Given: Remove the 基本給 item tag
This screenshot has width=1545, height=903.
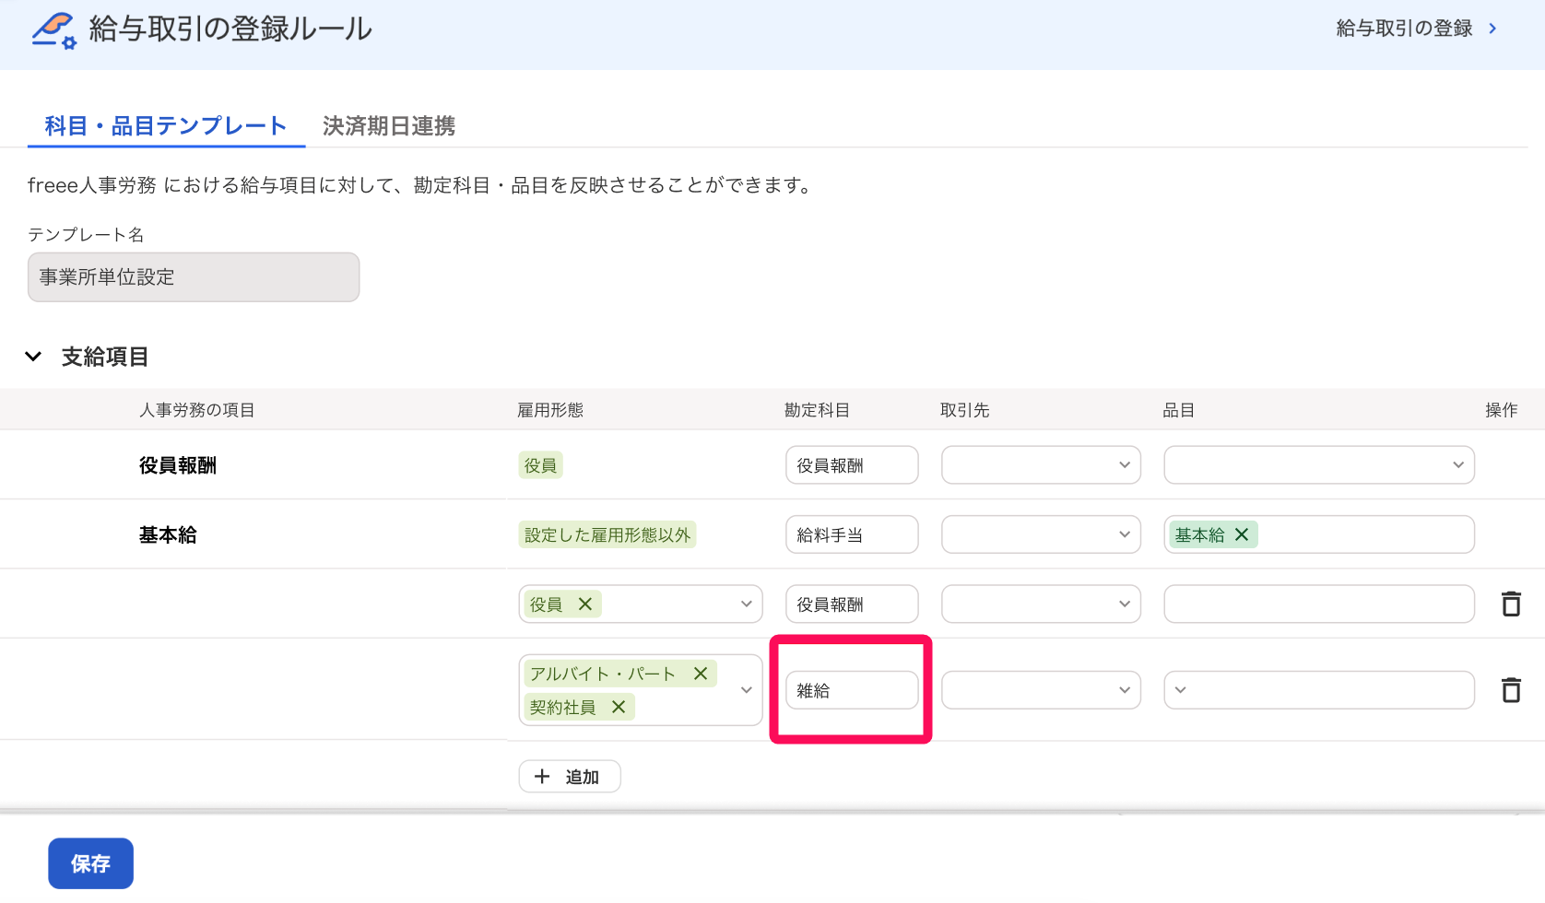Looking at the screenshot, I should [x=1242, y=534].
